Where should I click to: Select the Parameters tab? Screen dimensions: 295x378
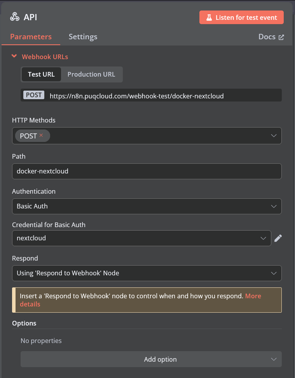point(31,37)
